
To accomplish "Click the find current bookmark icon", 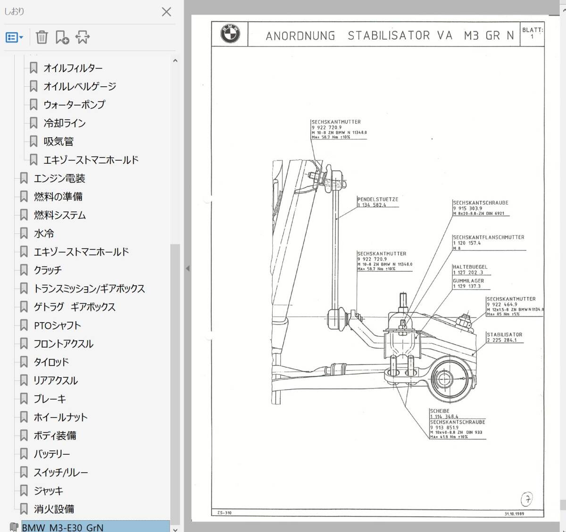I will coord(83,37).
